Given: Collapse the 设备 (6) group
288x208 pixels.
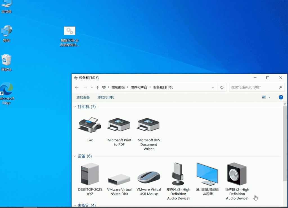Looking at the screenshot, I should tap(75, 156).
